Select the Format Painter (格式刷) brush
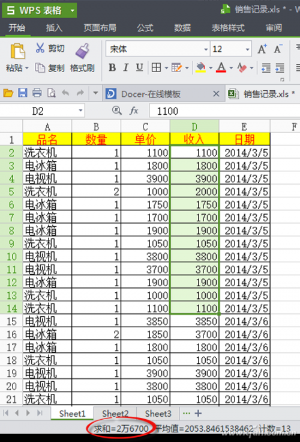 tap(82, 51)
